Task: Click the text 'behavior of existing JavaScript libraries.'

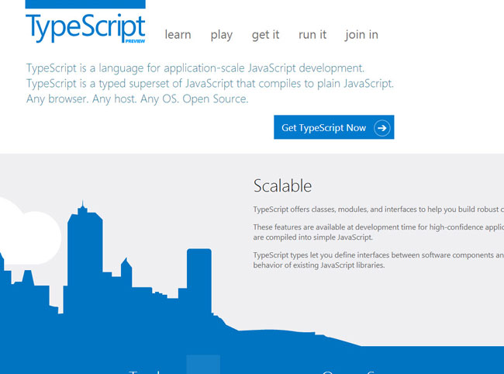Action: [x=319, y=265]
